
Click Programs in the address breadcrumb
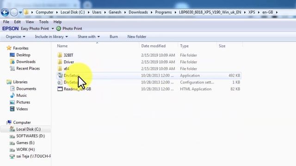[163, 12]
